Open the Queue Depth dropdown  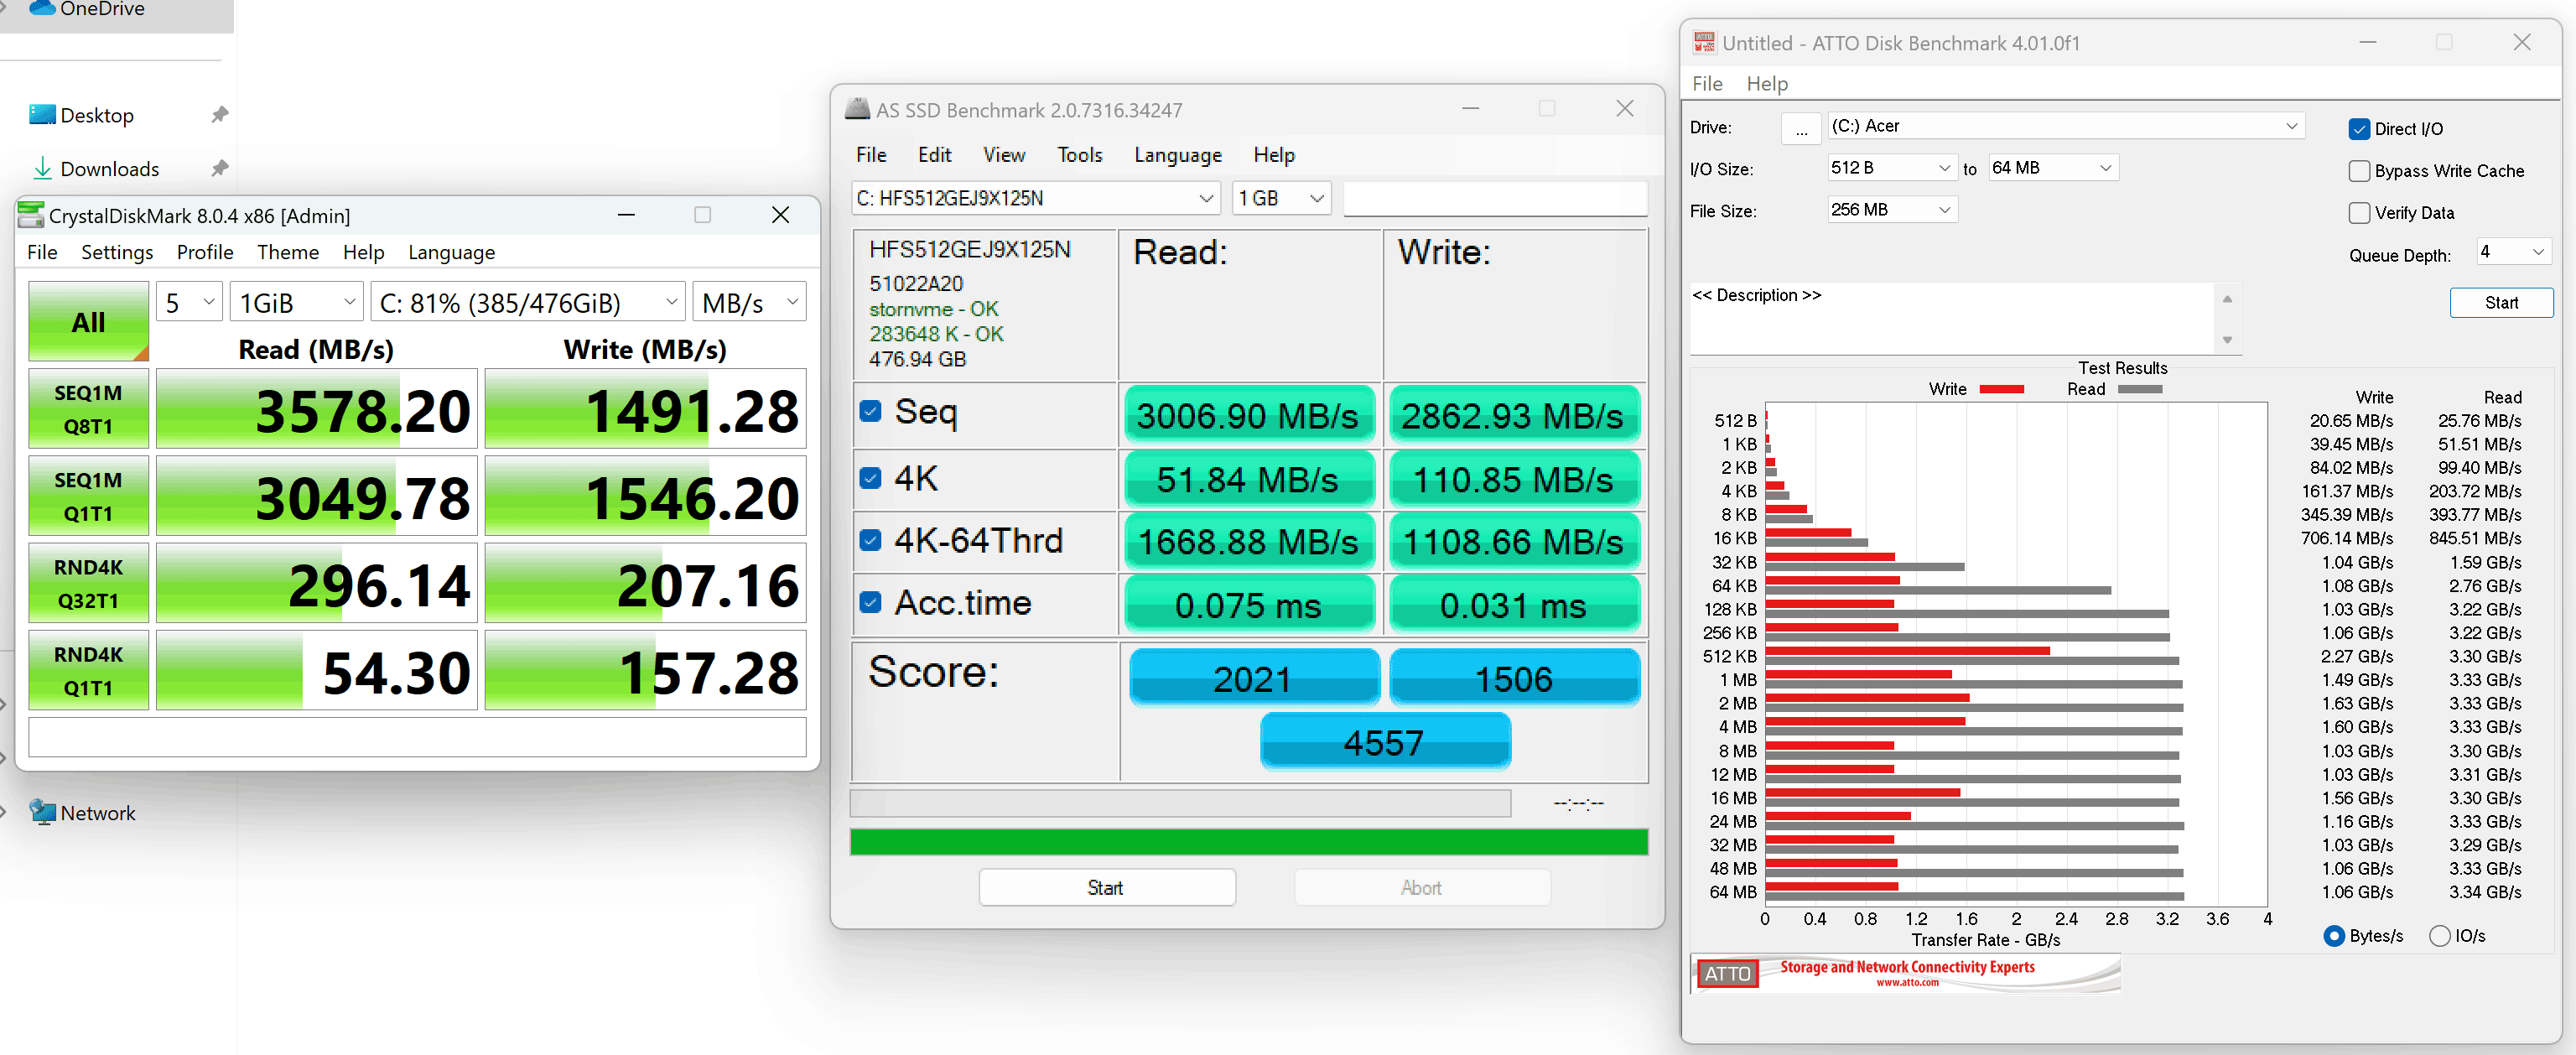(x=2513, y=252)
